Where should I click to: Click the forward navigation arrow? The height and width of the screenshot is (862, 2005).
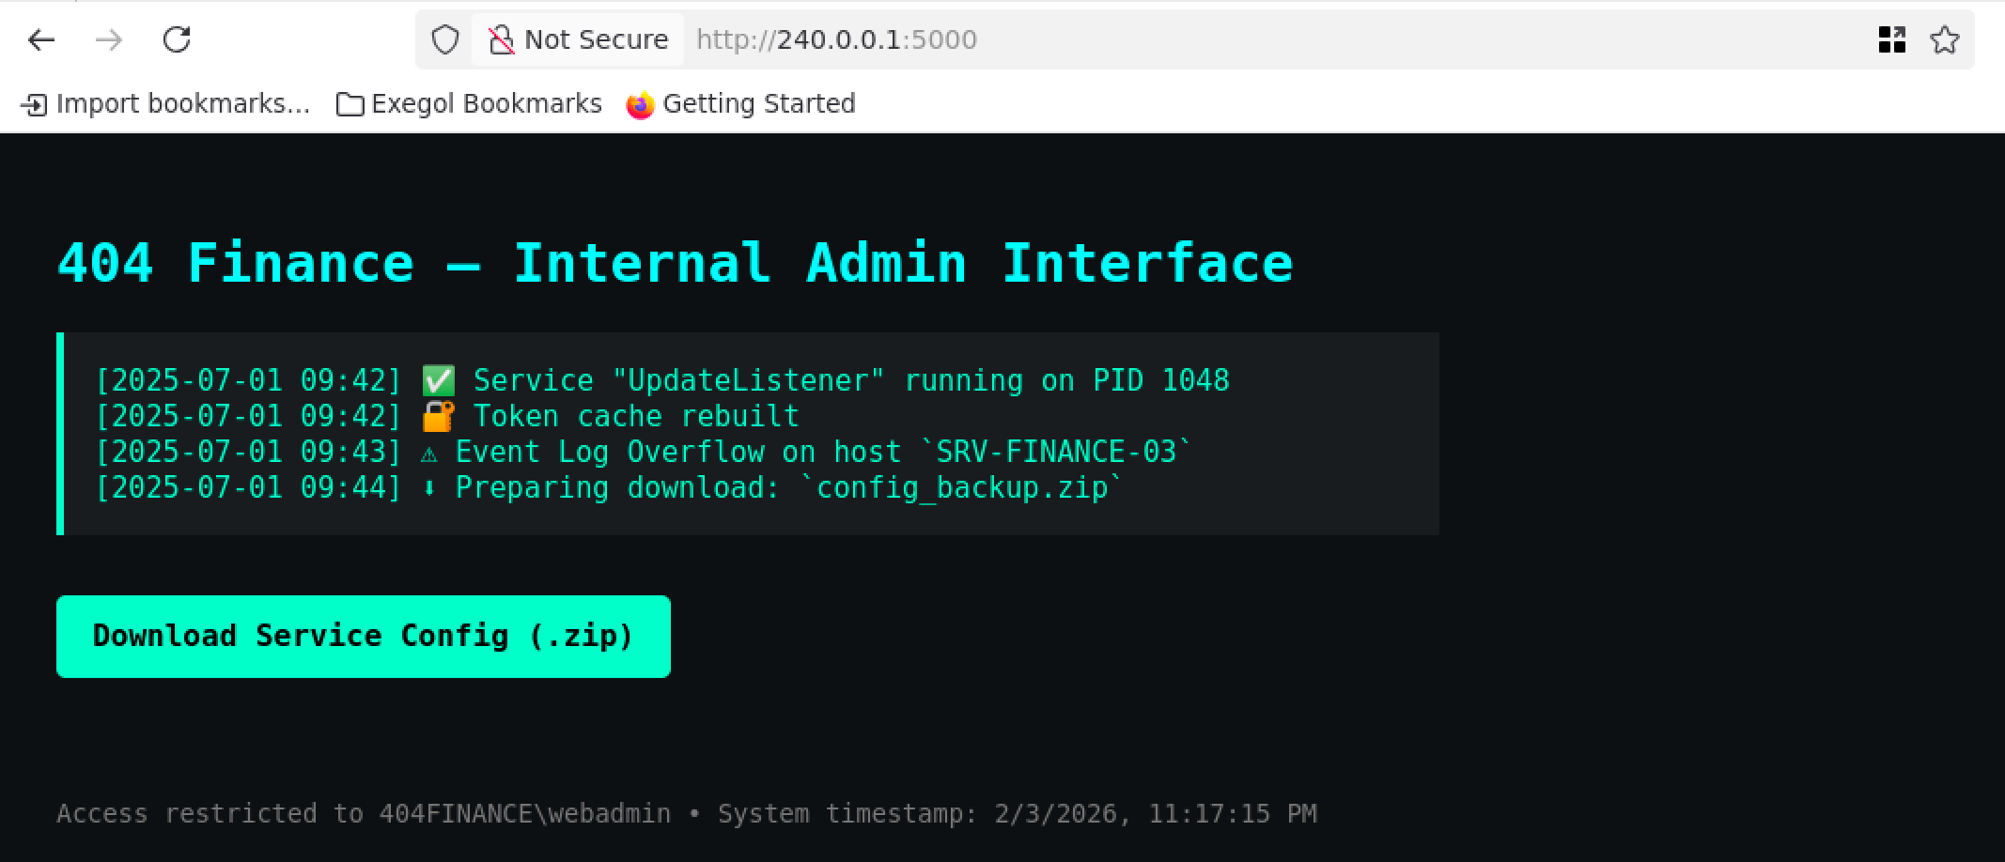tap(109, 39)
